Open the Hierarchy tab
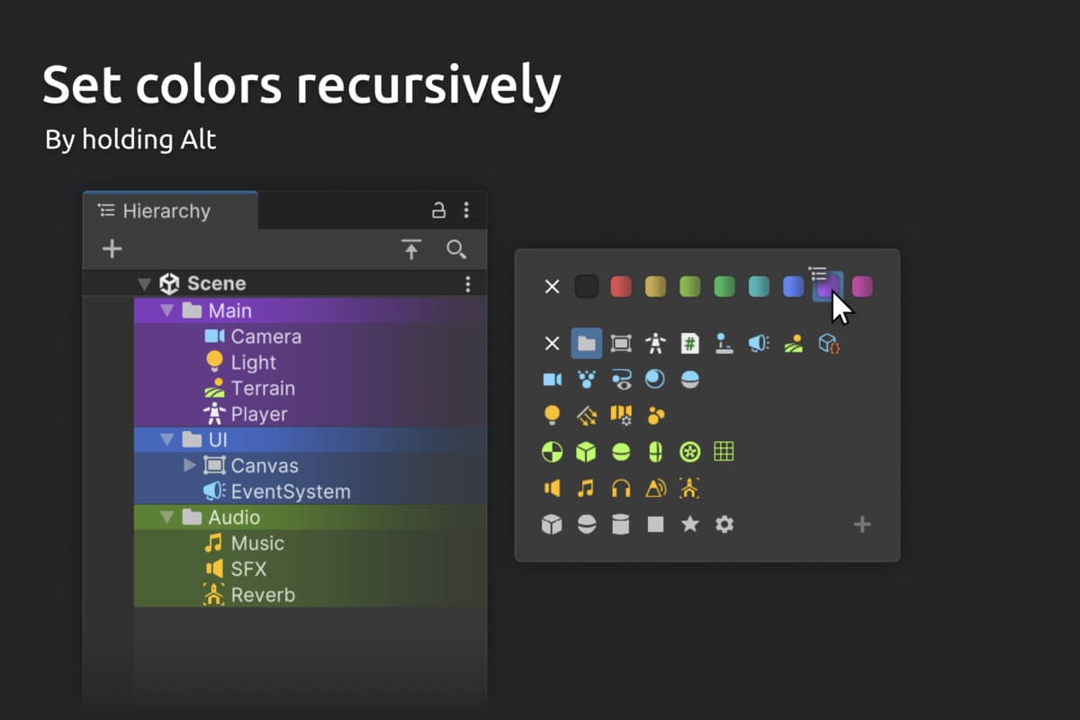The image size is (1080, 720). click(166, 211)
